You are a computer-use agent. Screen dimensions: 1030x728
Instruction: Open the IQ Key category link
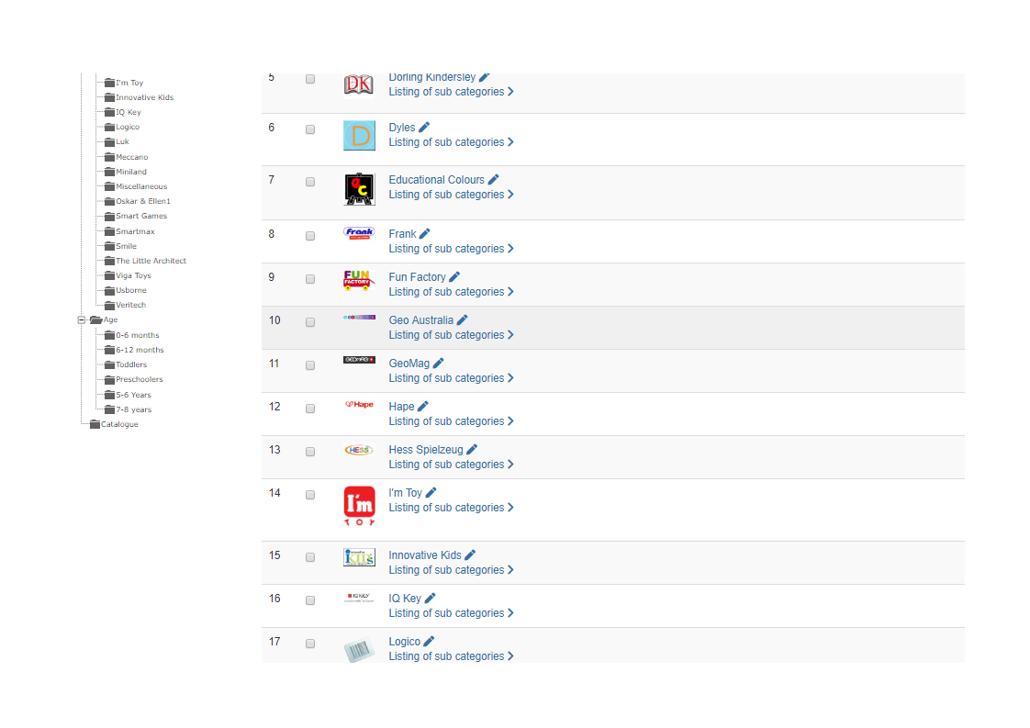click(405, 599)
